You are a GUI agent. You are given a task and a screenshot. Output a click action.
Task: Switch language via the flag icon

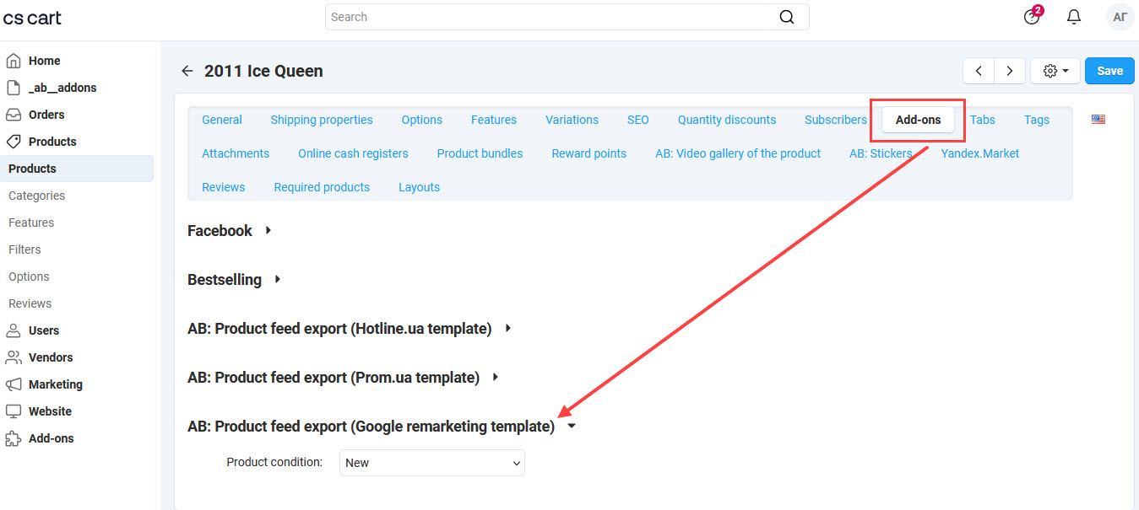pos(1098,119)
